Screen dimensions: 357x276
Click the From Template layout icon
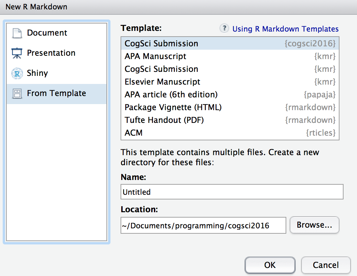click(17, 94)
